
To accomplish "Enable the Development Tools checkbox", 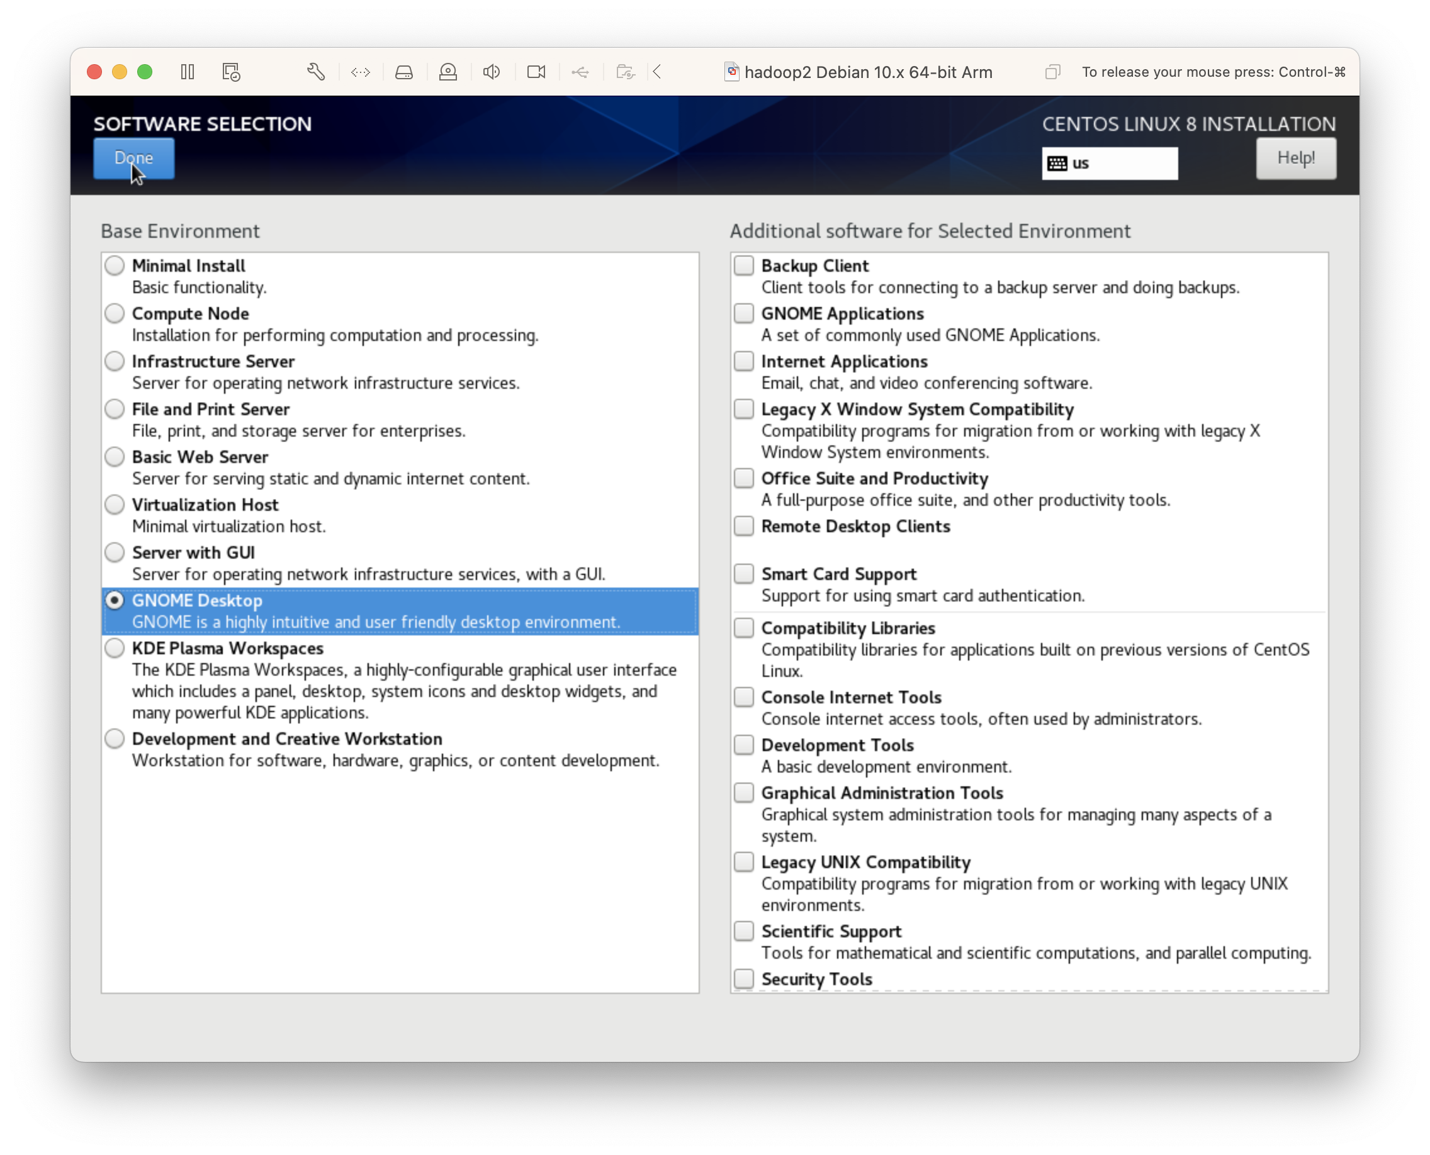I will (x=743, y=745).
